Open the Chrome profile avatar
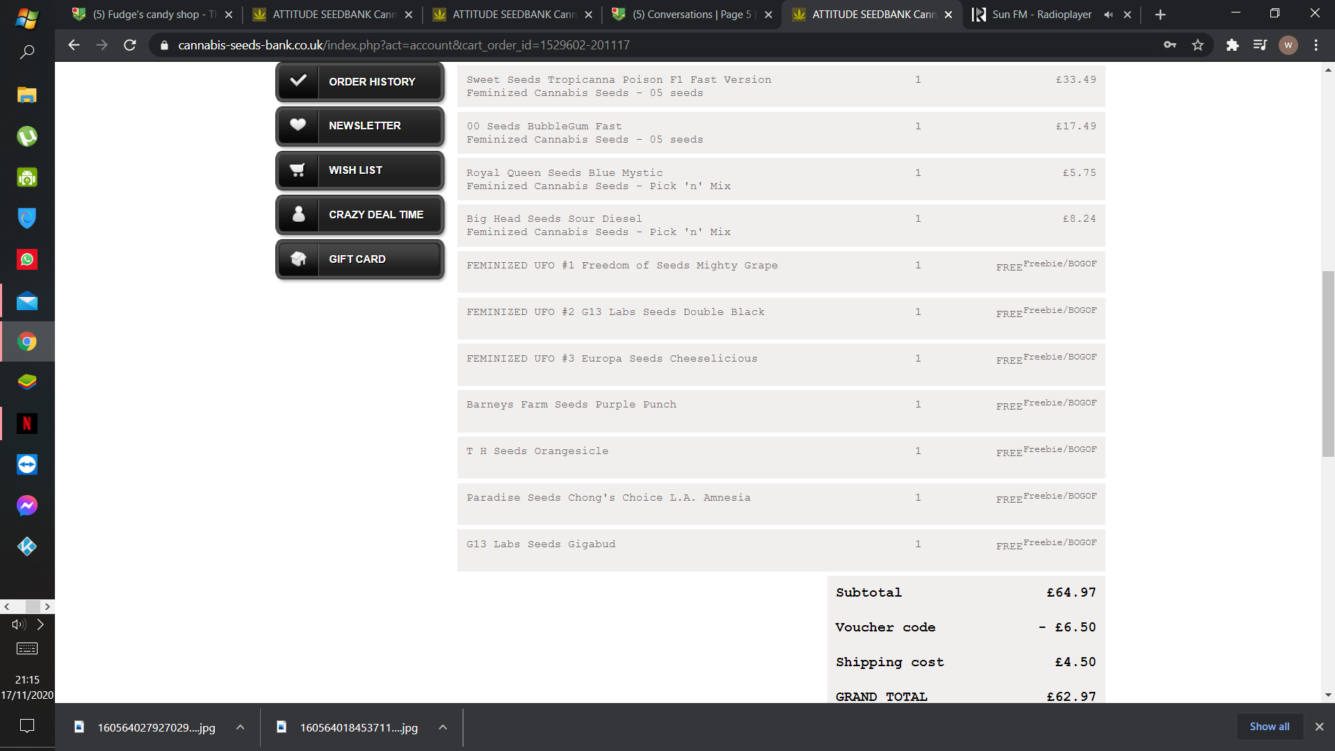The height and width of the screenshot is (751, 1335). [x=1288, y=45]
